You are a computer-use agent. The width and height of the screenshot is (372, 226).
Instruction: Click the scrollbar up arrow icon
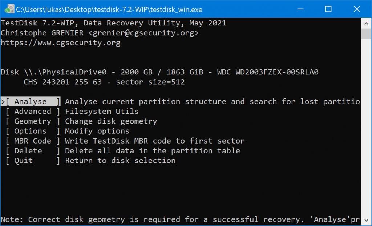(x=367, y=23)
